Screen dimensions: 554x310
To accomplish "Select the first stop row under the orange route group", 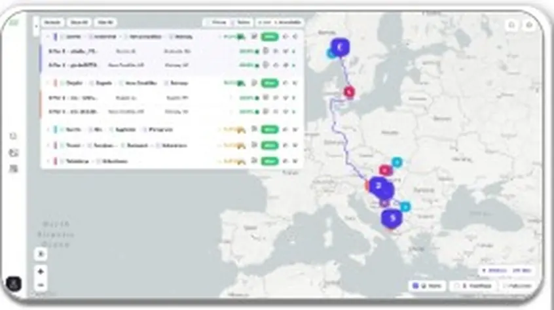I will (x=172, y=97).
